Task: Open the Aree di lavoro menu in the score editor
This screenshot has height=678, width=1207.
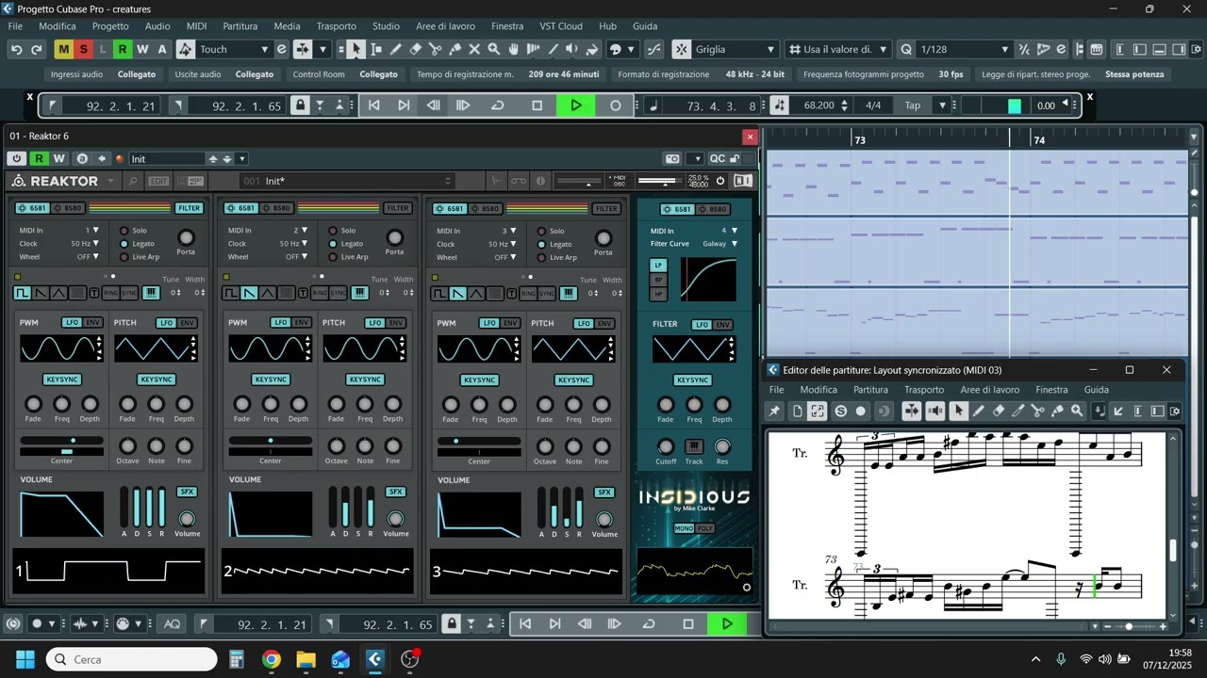Action: pos(989,390)
